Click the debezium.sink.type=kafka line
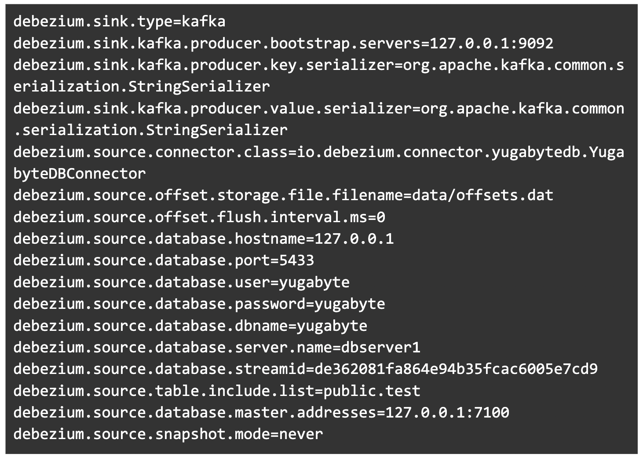Image resolution: width=643 pixels, height=458 pixels. pos(119,22)
